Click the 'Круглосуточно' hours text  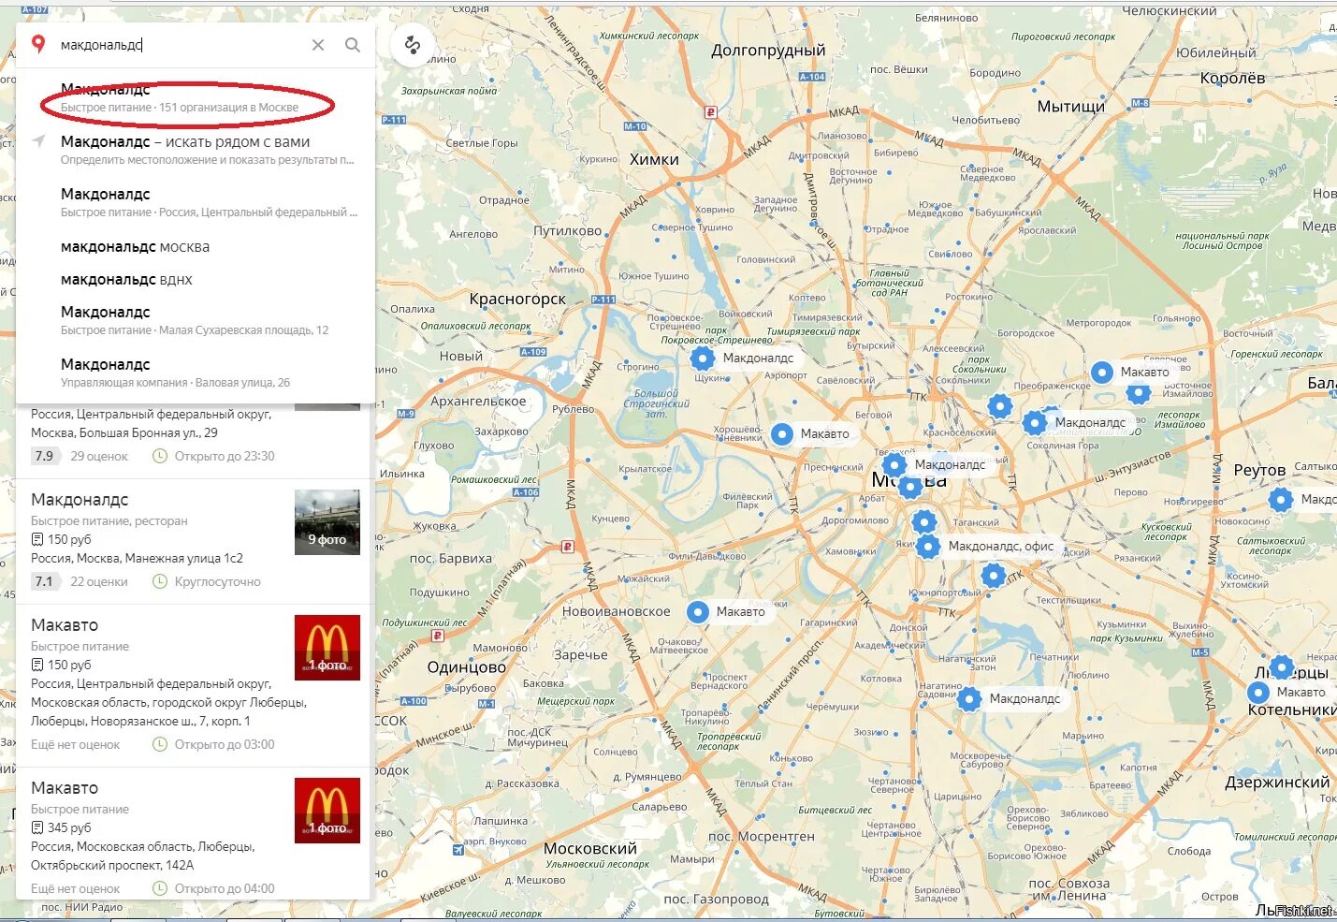[x=218, y=581]
